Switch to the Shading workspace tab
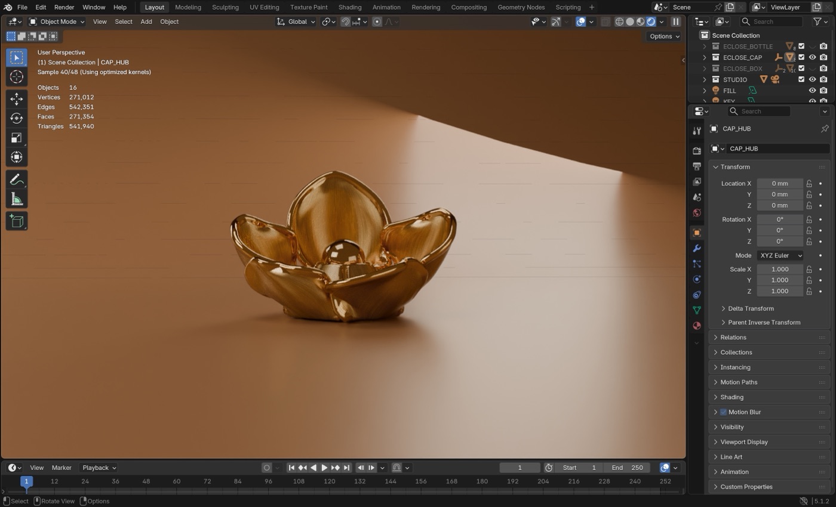 coord(350,7)
